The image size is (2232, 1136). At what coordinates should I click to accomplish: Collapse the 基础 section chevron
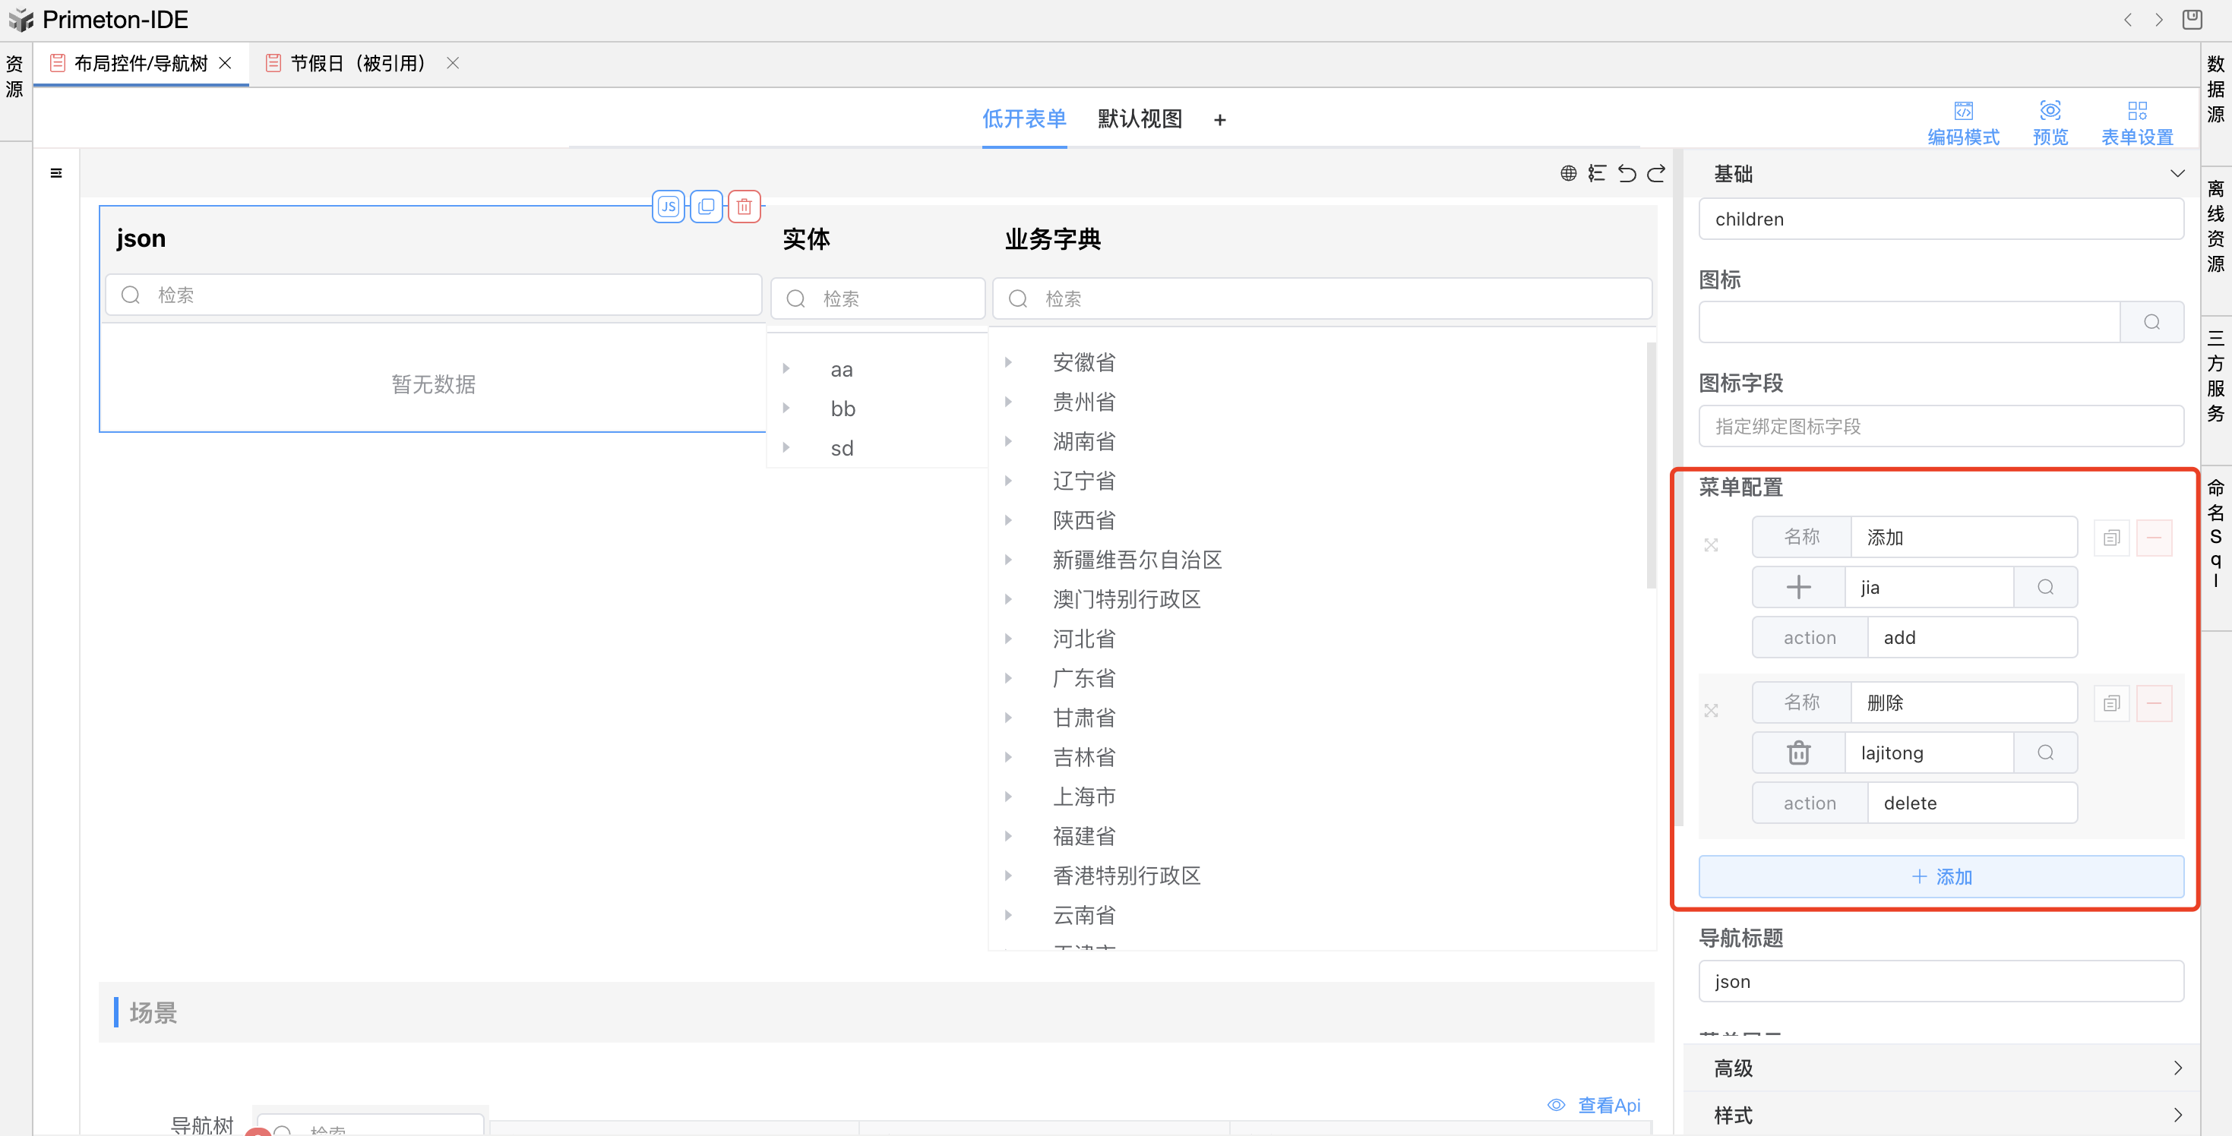2177,173
